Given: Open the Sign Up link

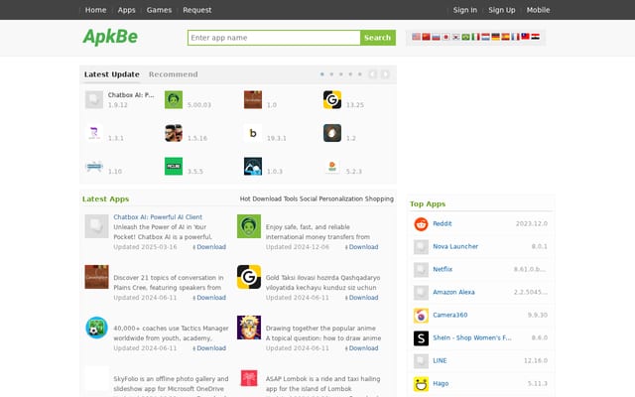Looking at the screenshot, I should (502, 10).
